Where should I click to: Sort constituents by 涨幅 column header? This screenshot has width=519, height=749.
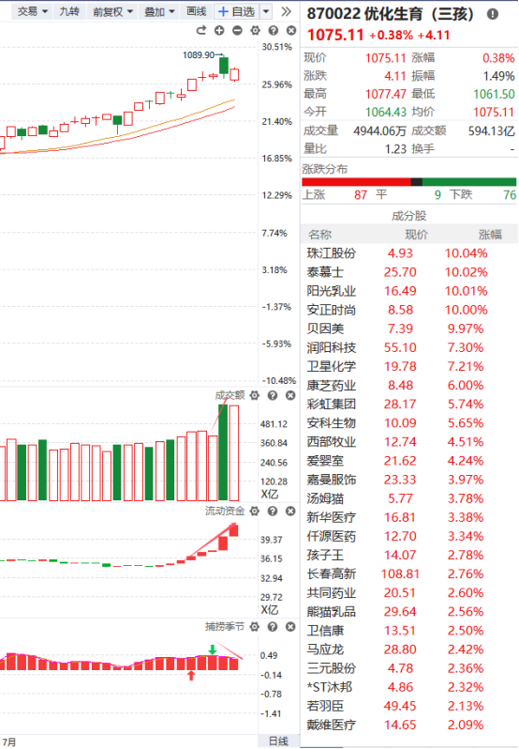pos(490,235)
